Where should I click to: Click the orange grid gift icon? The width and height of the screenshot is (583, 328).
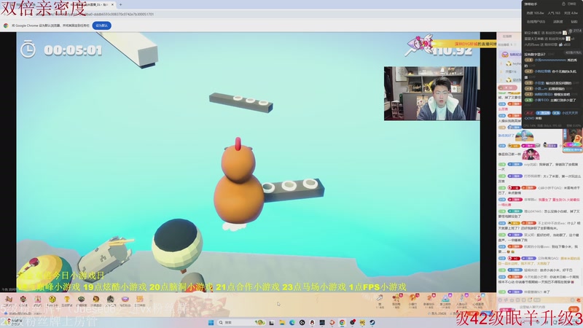coord(140,300)
